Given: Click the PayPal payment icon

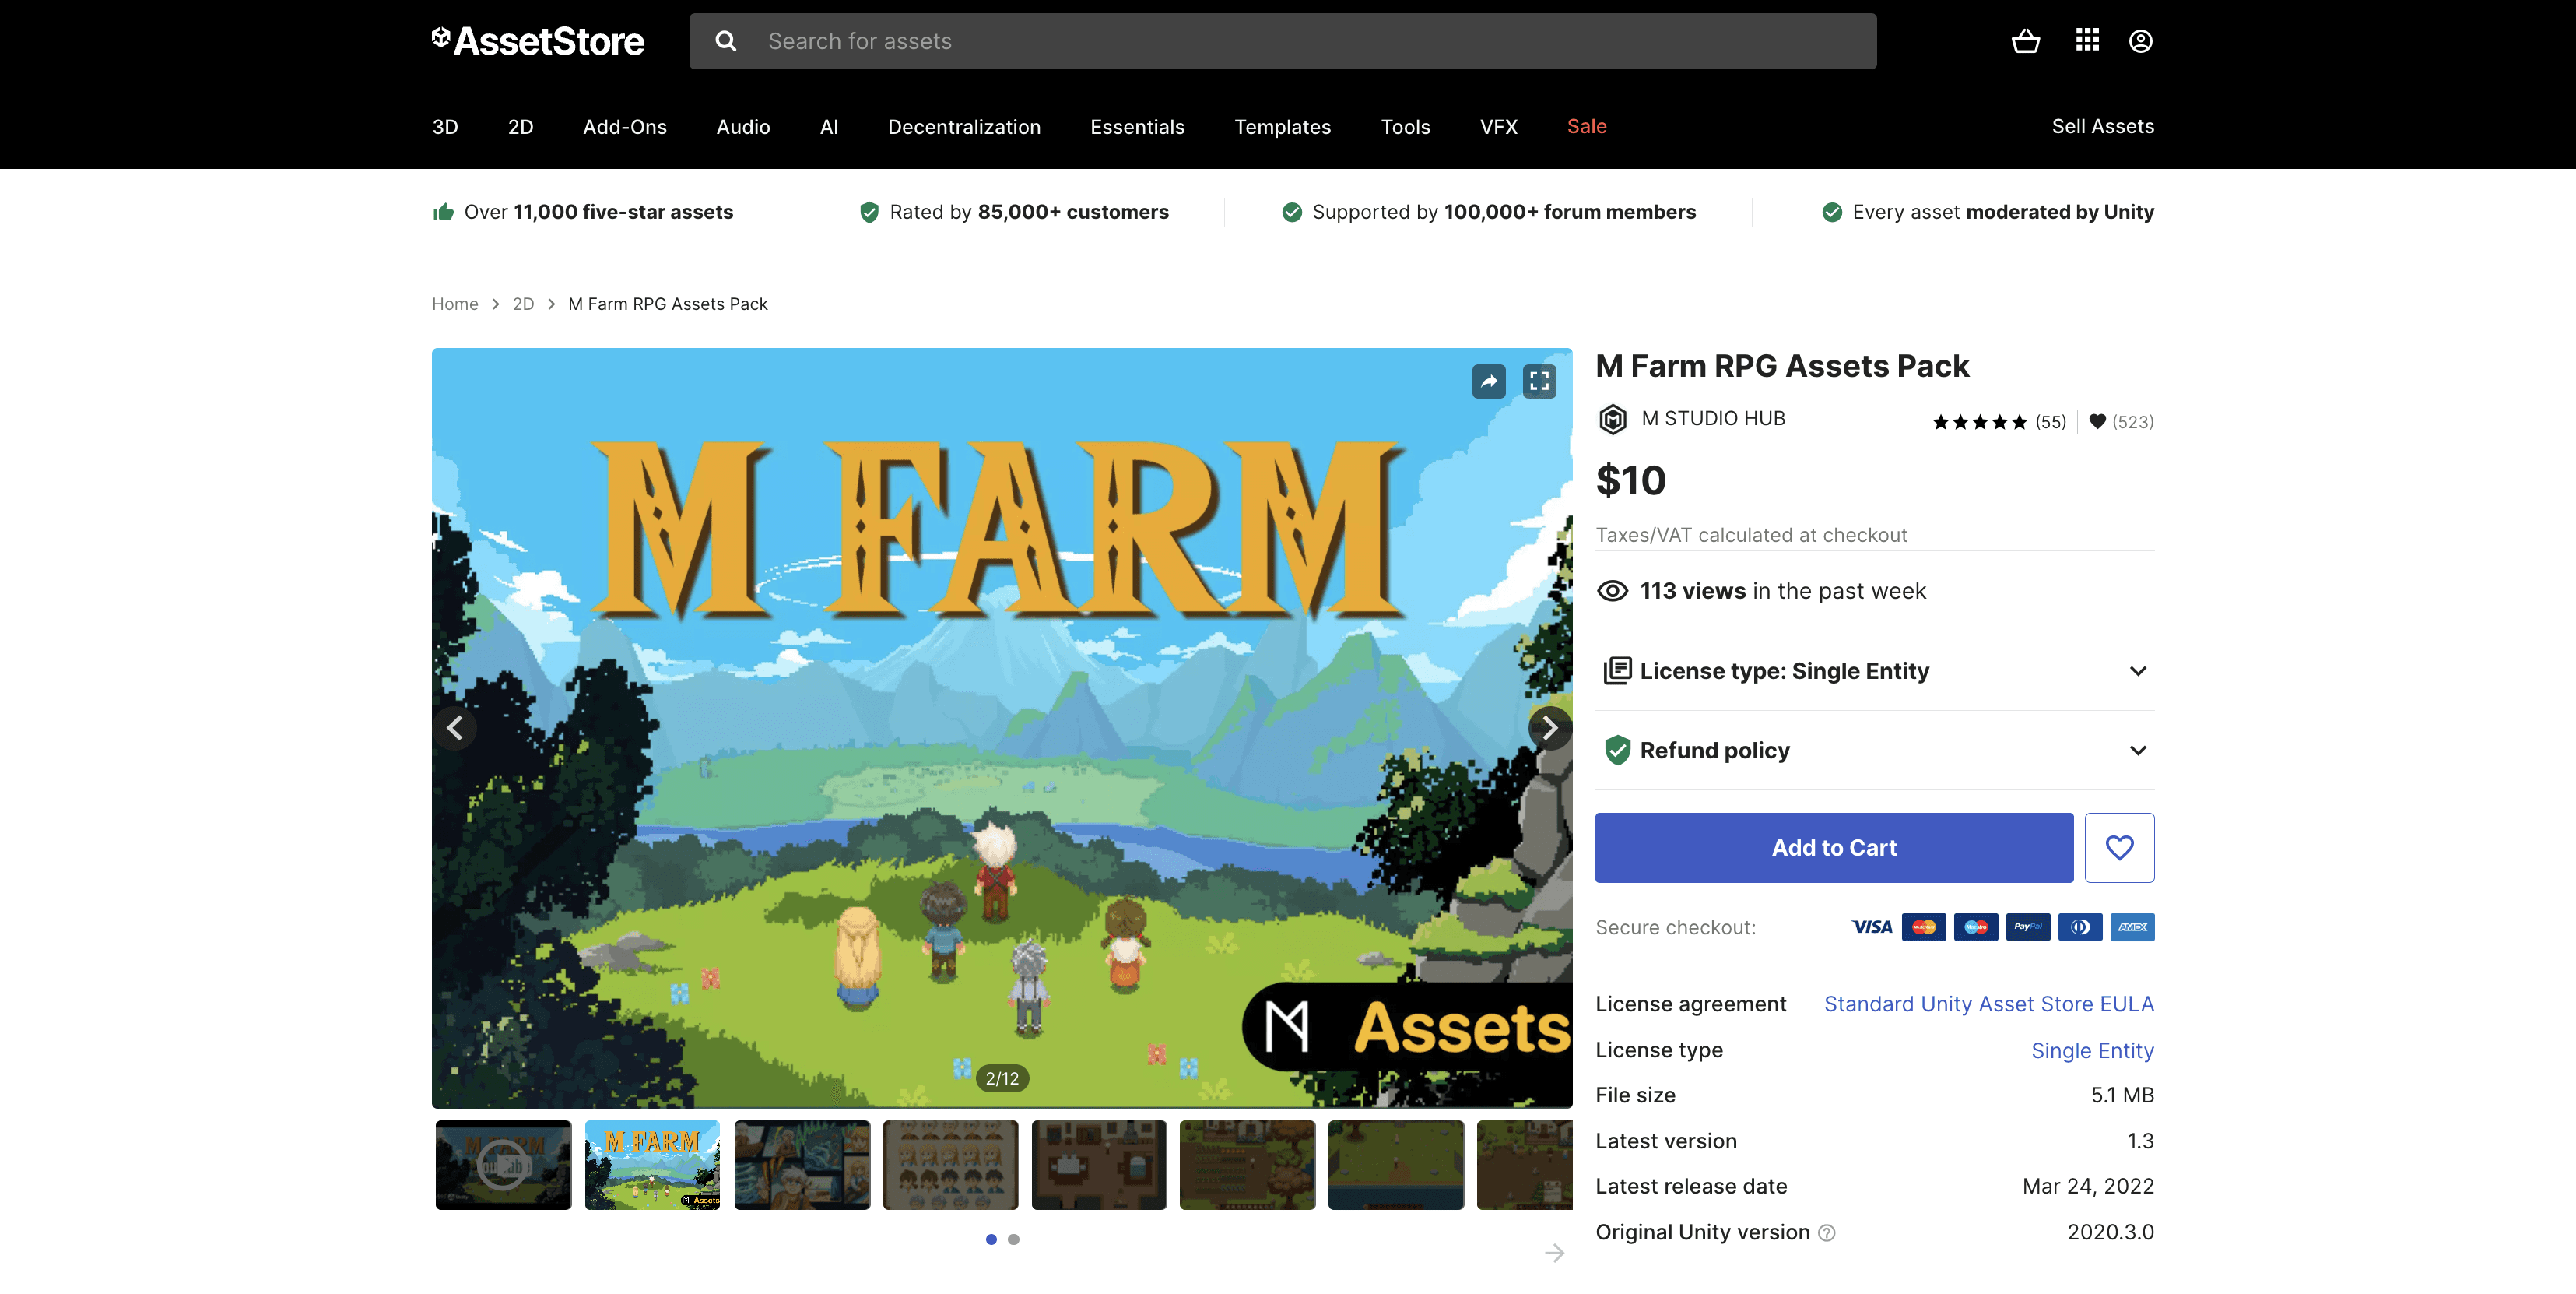Looking at the screenshot, I should point(2027,927).
